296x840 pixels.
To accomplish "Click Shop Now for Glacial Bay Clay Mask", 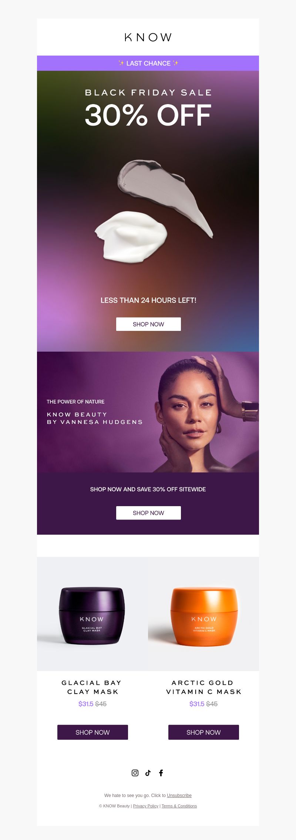I will point(92,732).
